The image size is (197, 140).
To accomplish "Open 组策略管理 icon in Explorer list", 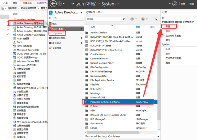I will click(x=15, y=133).
